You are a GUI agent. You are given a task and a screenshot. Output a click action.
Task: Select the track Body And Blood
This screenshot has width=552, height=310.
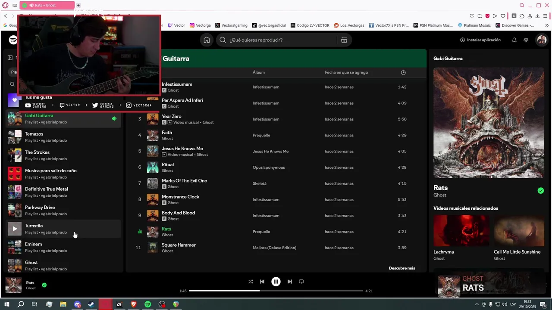276,216
